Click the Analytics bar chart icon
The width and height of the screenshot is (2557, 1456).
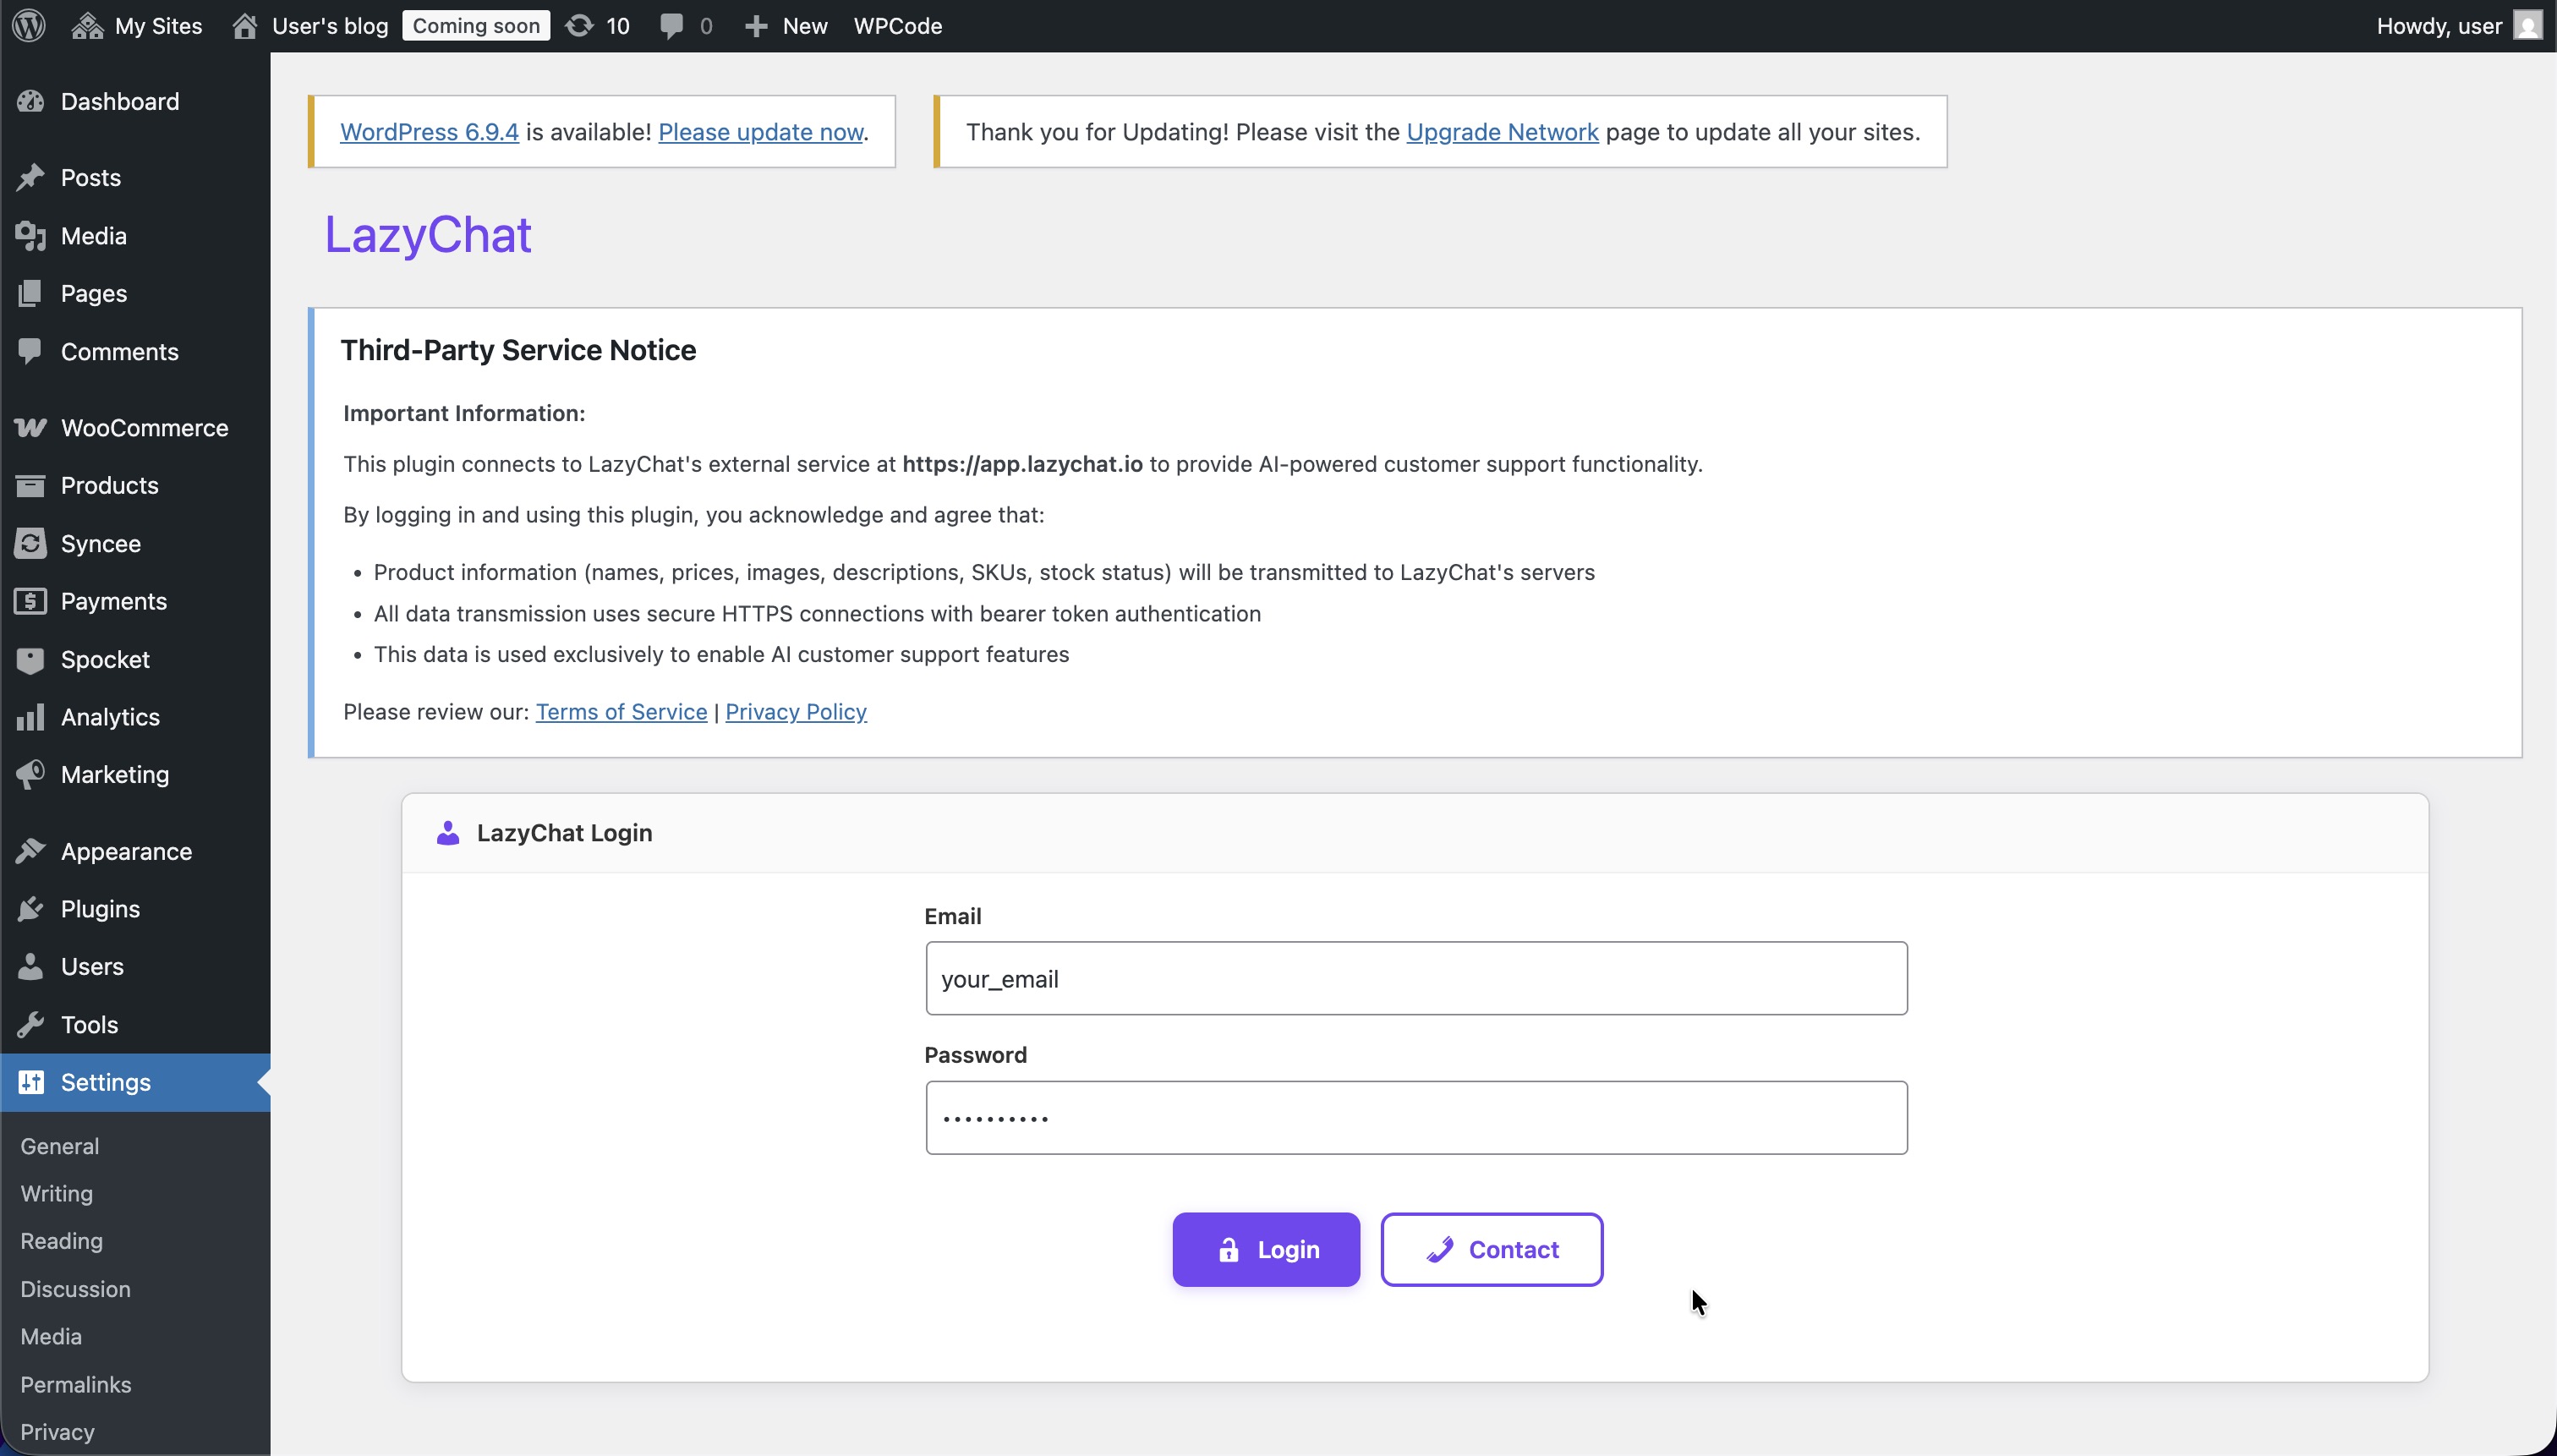(30, 717)
